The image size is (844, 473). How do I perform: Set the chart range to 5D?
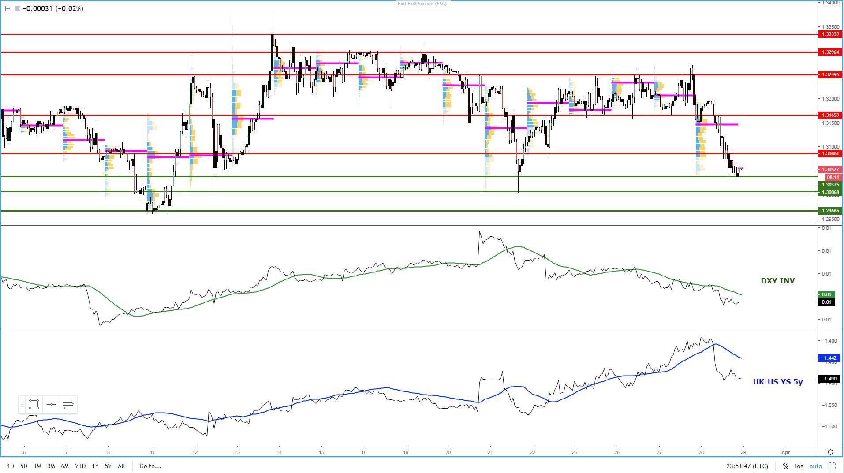[24, 466]
